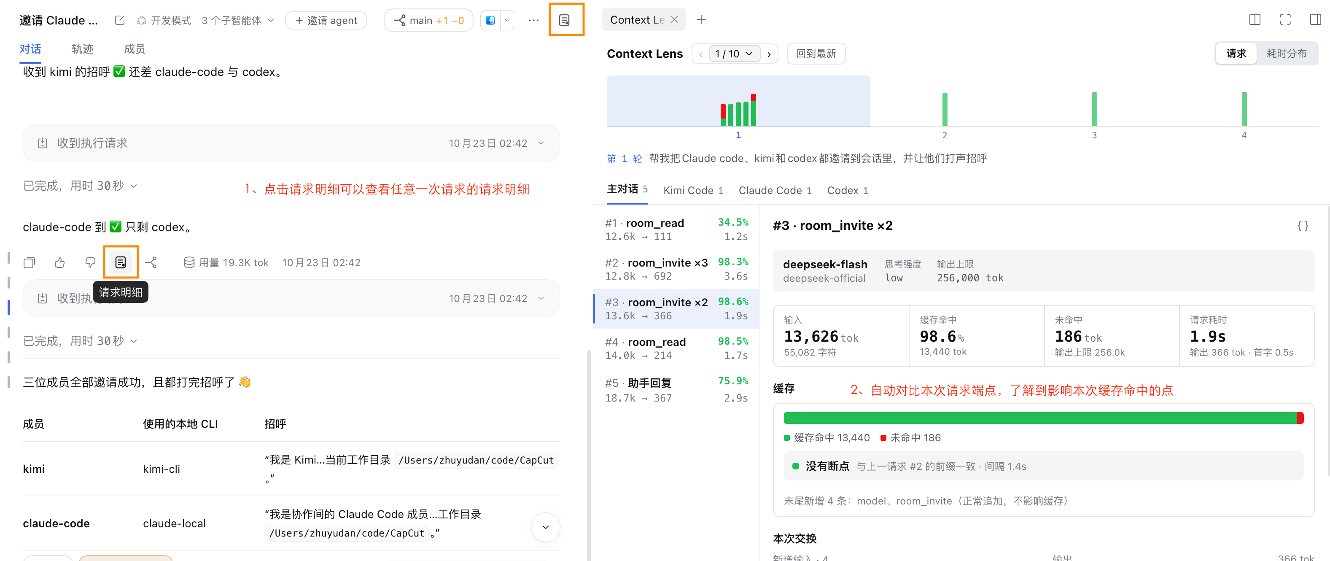
Task: View raw JSON with braces icon
Action: 1303,226
